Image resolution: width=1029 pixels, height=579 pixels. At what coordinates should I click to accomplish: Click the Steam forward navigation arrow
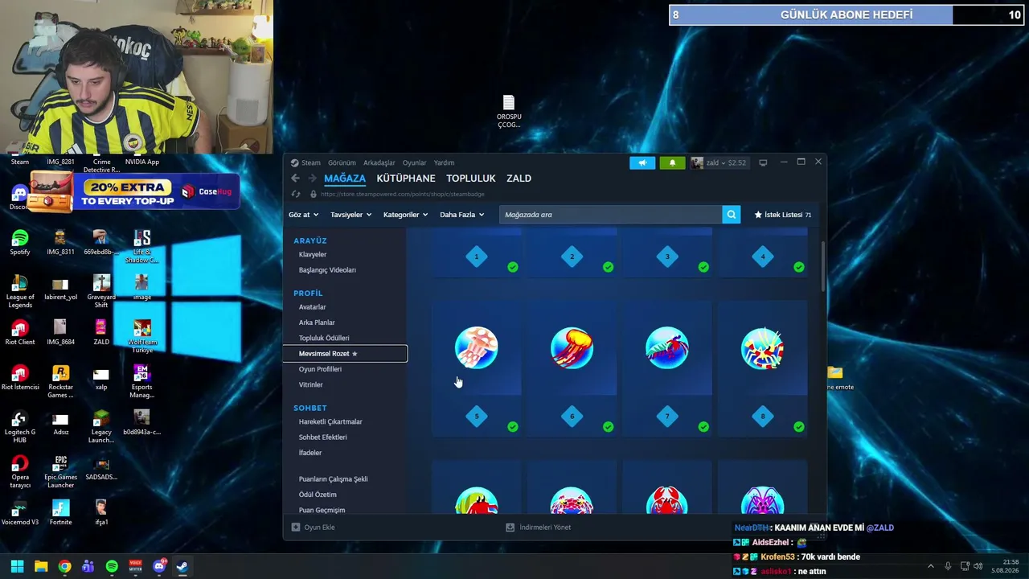(x=312, y=179)
